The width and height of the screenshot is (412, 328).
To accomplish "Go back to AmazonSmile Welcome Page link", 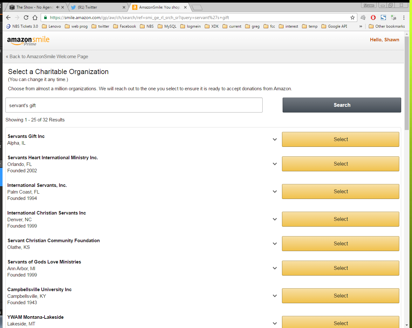I will point(47,57).
